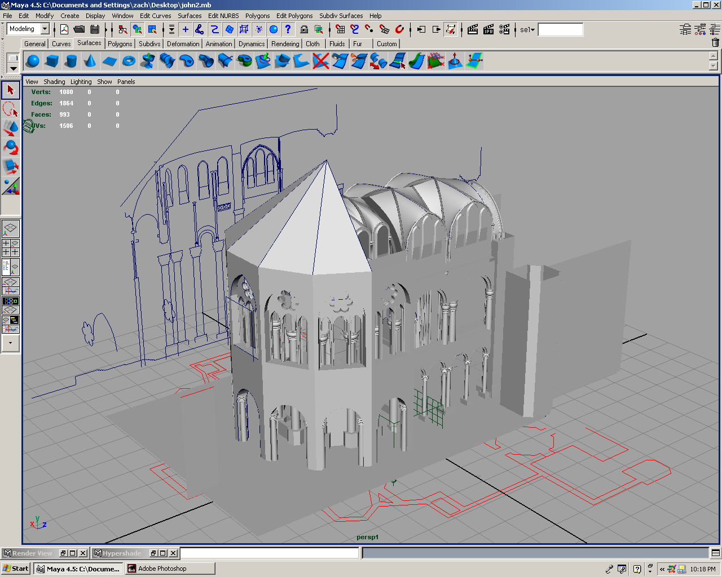Click the New Scene icon
This screenshot has height=577, width=722.
click(x=64, y=29)
